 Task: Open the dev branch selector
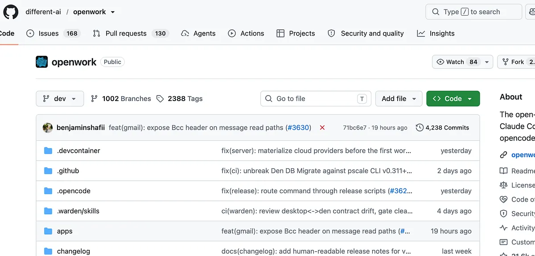[60, 99]
